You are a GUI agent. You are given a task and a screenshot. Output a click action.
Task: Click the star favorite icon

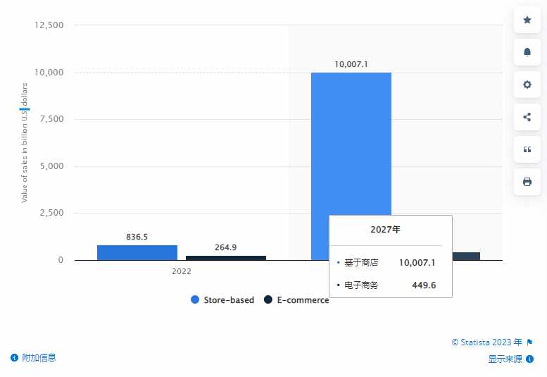point(527,20)
